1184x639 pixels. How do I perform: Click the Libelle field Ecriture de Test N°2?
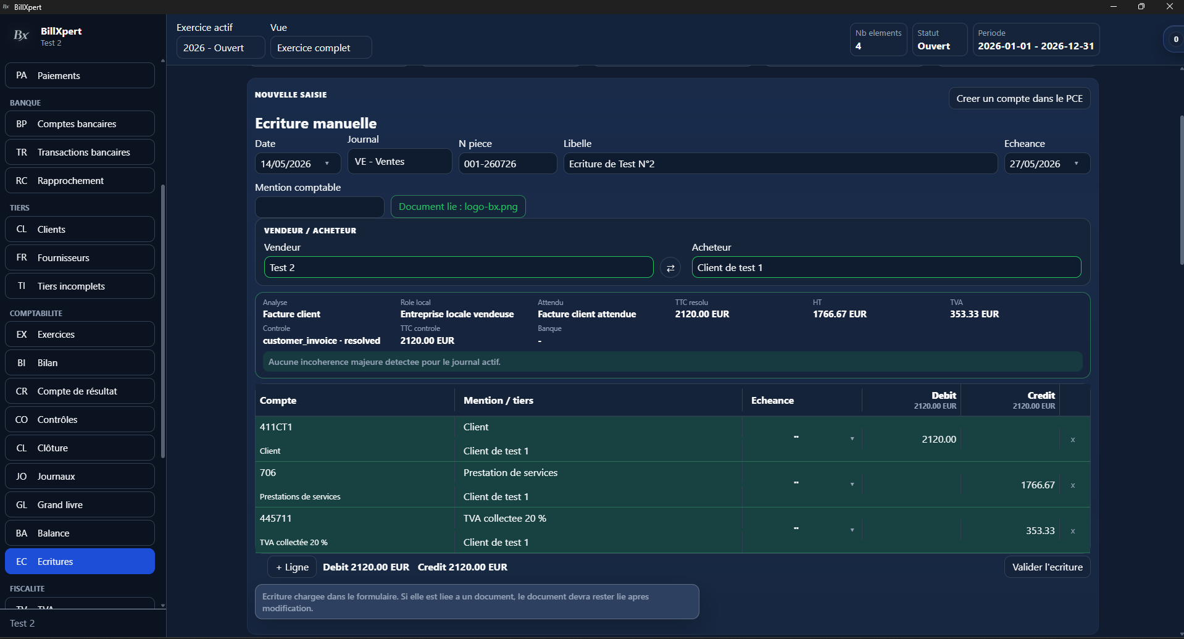pos(780,164)
